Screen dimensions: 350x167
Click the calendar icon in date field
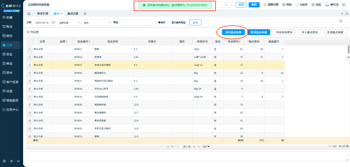(53, 23)
